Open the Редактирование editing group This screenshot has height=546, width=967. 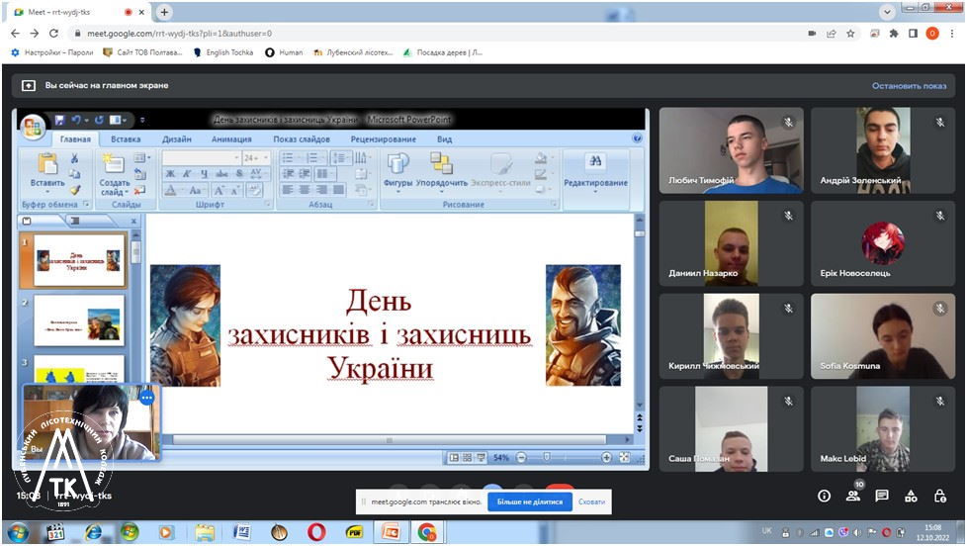click(595, 171)
